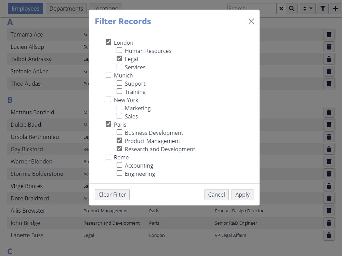This screenshot has height=256, width=342.
Task: Open the sort order dropdown
Action: [x=307, y=9]
